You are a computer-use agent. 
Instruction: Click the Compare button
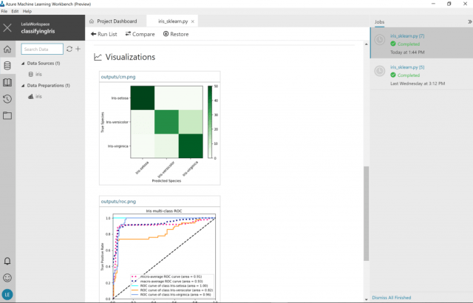(x=140, y=34)
